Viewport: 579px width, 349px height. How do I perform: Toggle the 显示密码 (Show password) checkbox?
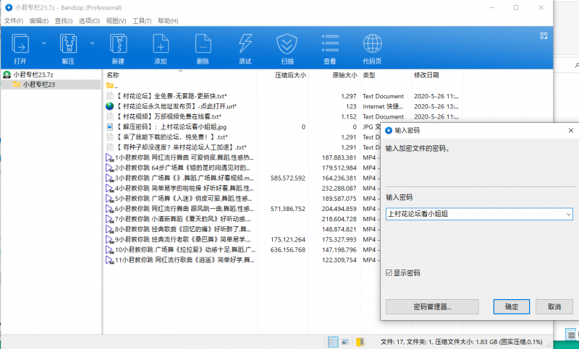coord(390,273)
